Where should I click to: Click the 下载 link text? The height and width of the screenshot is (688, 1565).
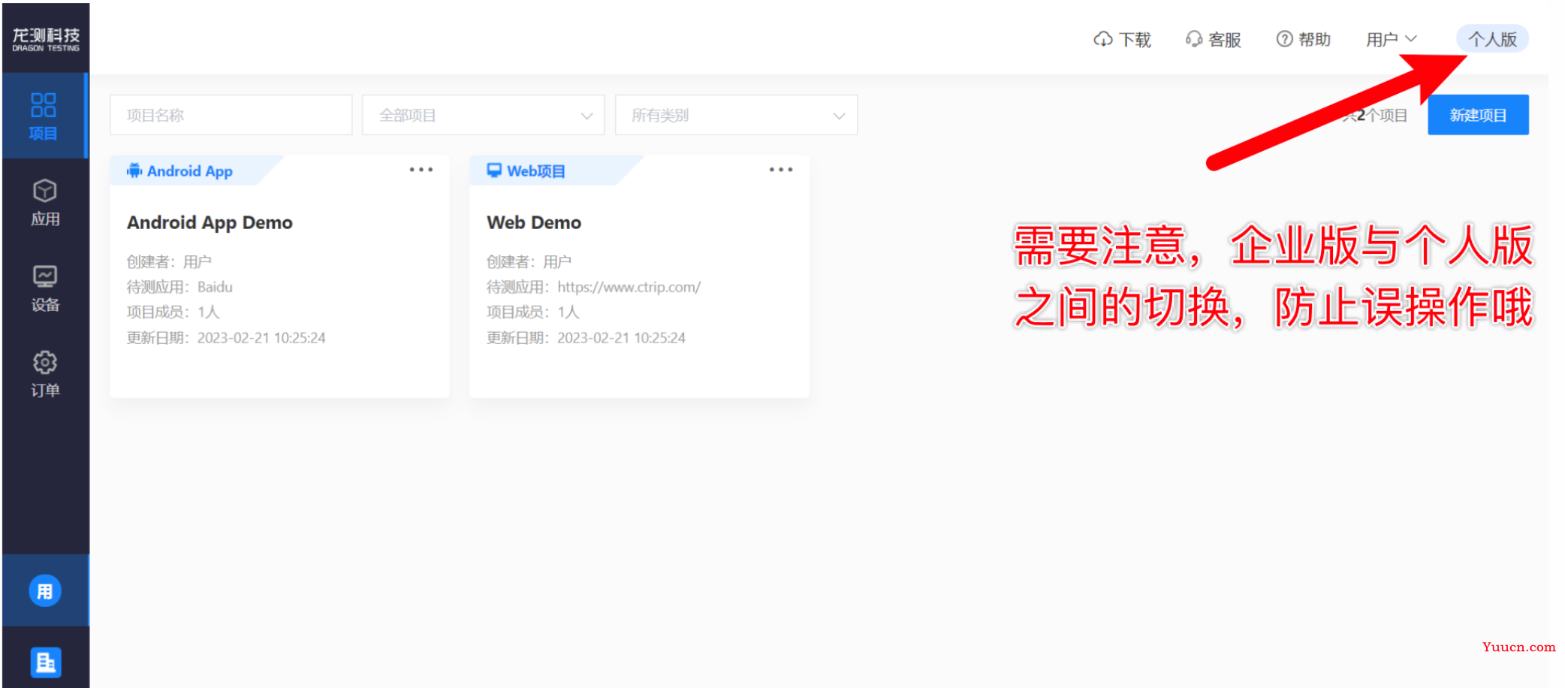[x=1135, y=40]
